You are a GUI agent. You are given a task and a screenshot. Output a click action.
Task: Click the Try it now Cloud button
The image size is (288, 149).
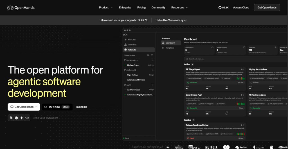(x=57, y=107)
